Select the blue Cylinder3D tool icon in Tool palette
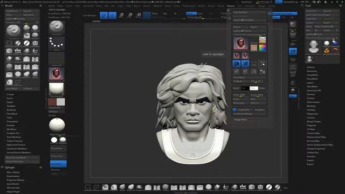 pyautogui.click(x=335, y=43)
